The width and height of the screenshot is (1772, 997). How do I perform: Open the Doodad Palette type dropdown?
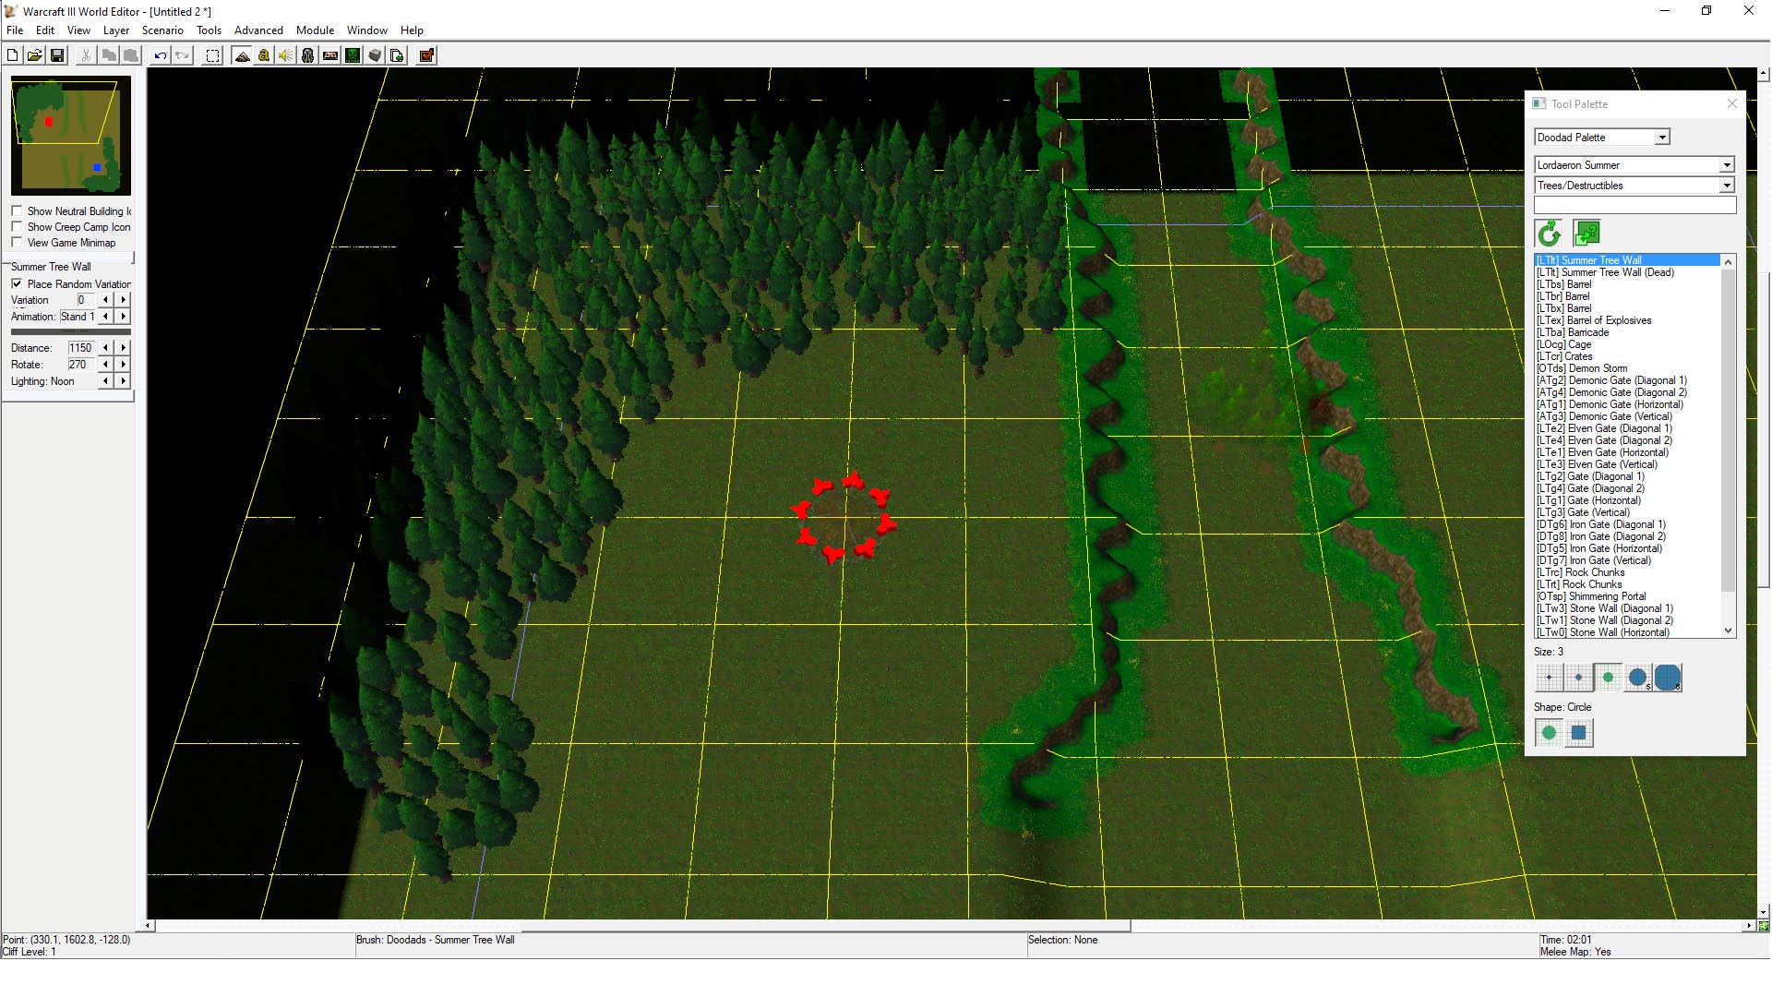tap(1662, 138)
